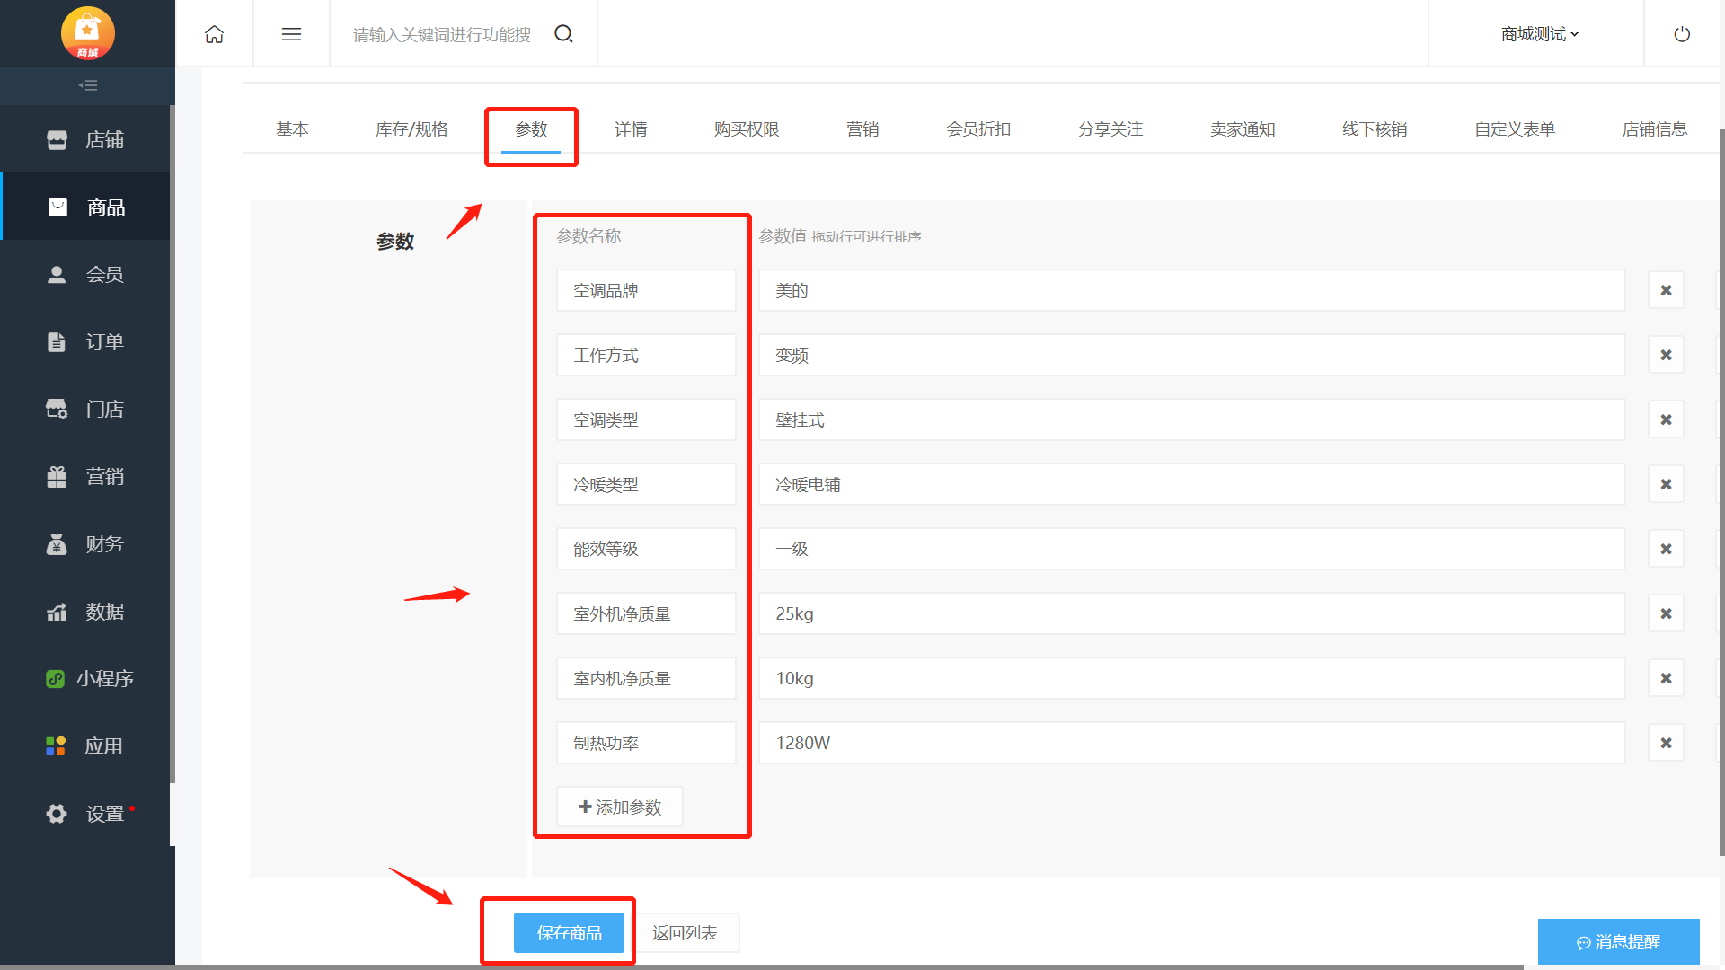Switch to the 线下核销 tab
The width and height of the screenshot is (1725, 970).
click(x=1375, y=129)
